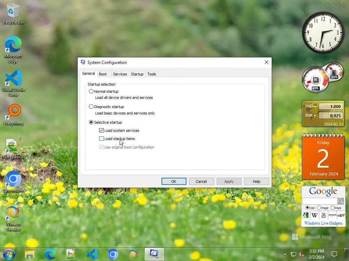Click Amazon icon in Google gadget
The image size is (349, 261).
[x=332, y=215]
